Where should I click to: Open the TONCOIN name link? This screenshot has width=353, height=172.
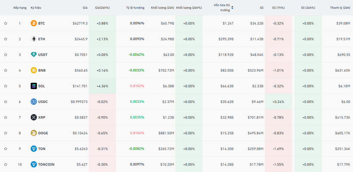pos(46,164)
